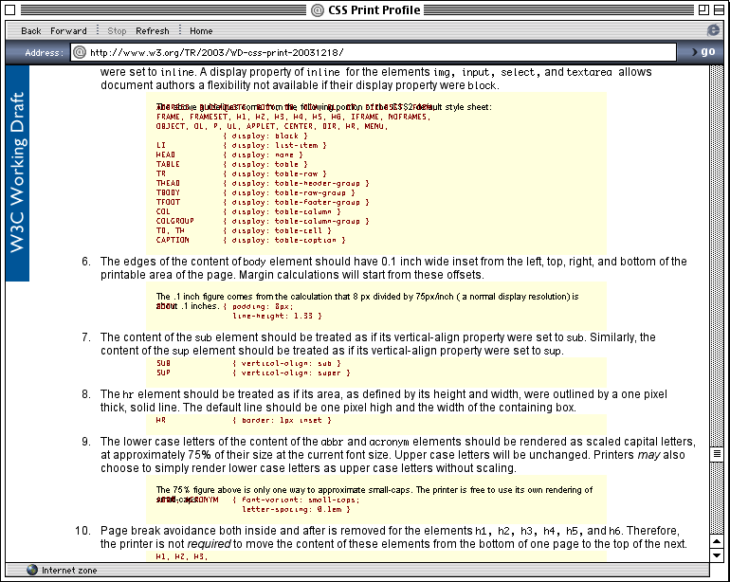The width and height of the screenshot is (730, 582).
Task: Toggle the window collapse box
Action: (718, 10)
